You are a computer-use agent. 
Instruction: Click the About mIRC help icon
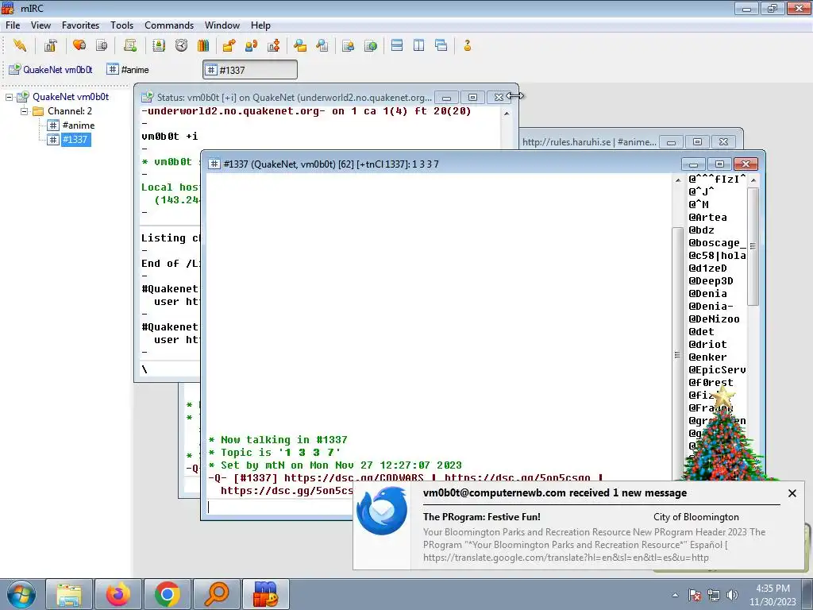point(467,45)
